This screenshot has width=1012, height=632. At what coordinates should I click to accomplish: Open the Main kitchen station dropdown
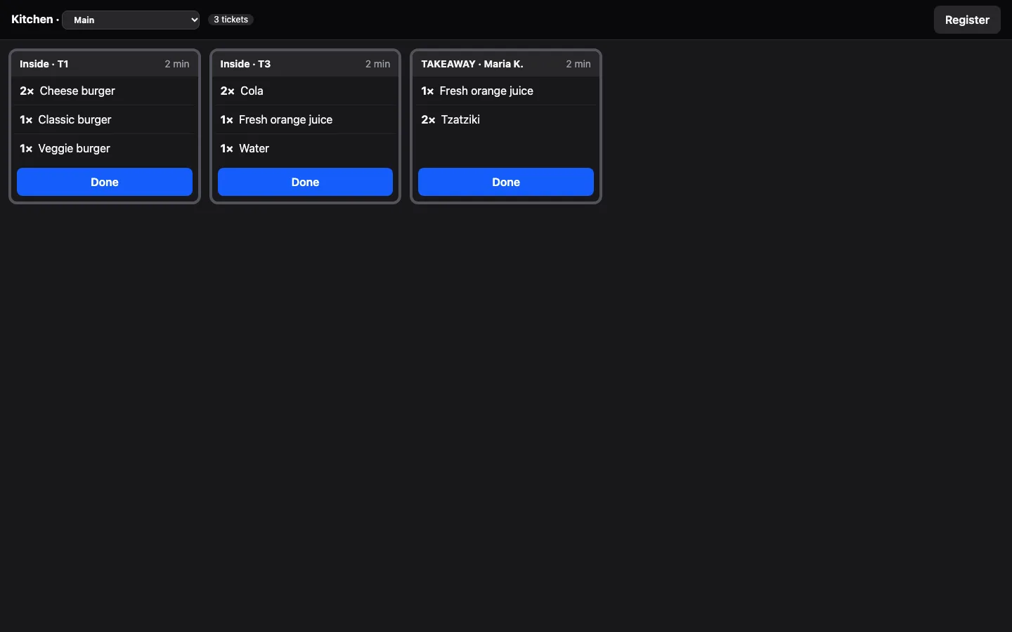tap(131, 20)
